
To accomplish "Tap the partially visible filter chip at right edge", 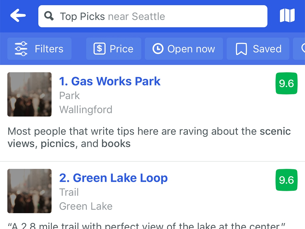I will pyautogui.click(x=300, y=49).
